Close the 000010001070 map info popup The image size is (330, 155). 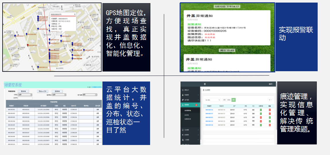pyautogui.click(x=75, y=14)
